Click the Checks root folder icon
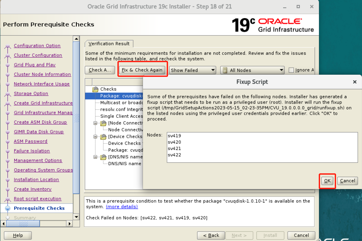 tap(95, 89)
